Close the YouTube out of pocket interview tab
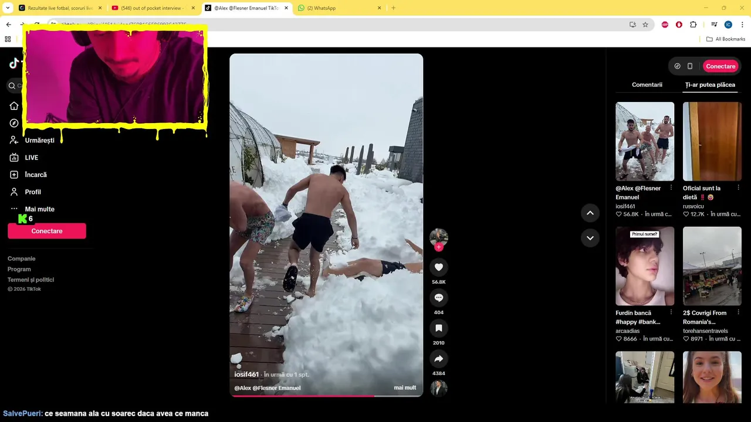 click(x=193, y=8)
